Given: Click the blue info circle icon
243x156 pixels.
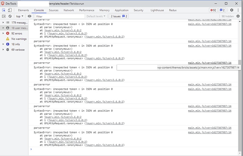Looking at the screenshot, I should [x=8, y=44].
